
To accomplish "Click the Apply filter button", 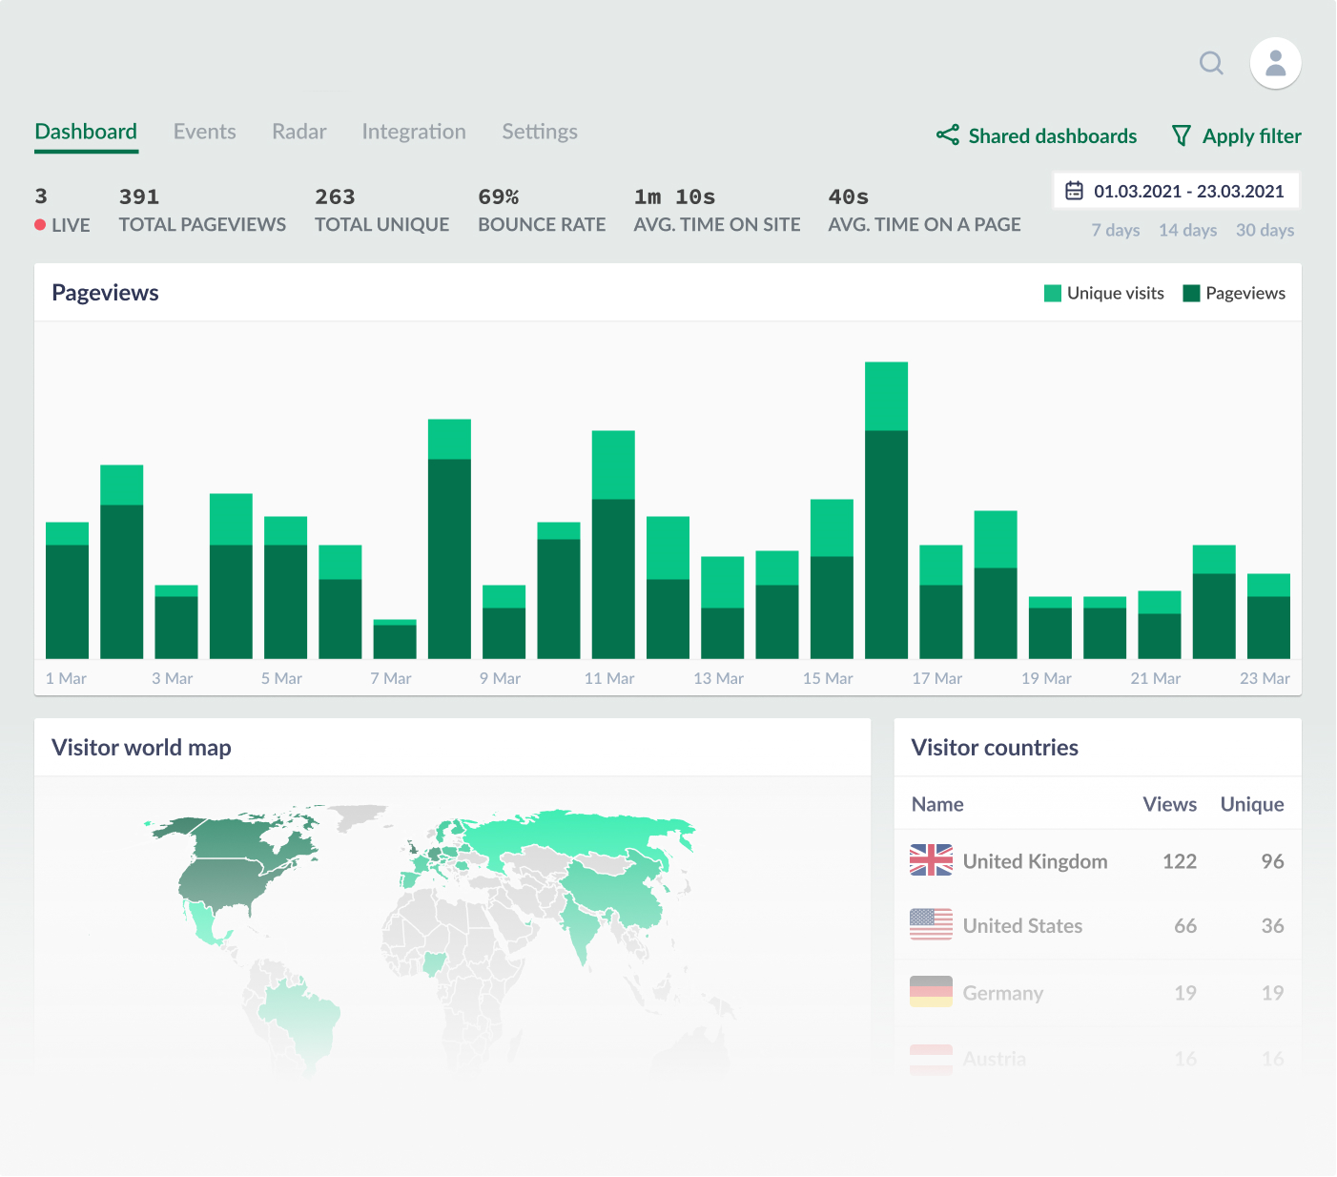I will [x=1237, y=136].
